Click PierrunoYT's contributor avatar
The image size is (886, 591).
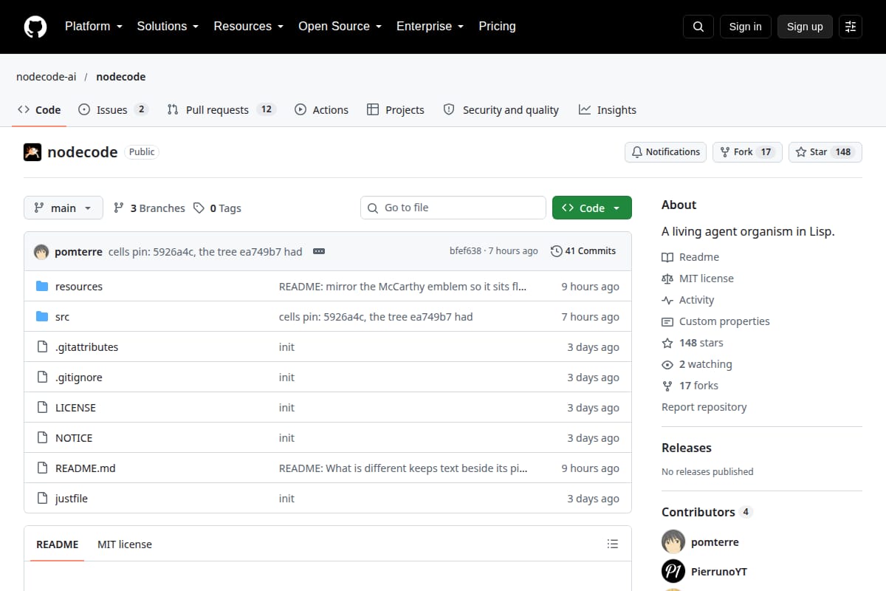click(x=673, y=571)
